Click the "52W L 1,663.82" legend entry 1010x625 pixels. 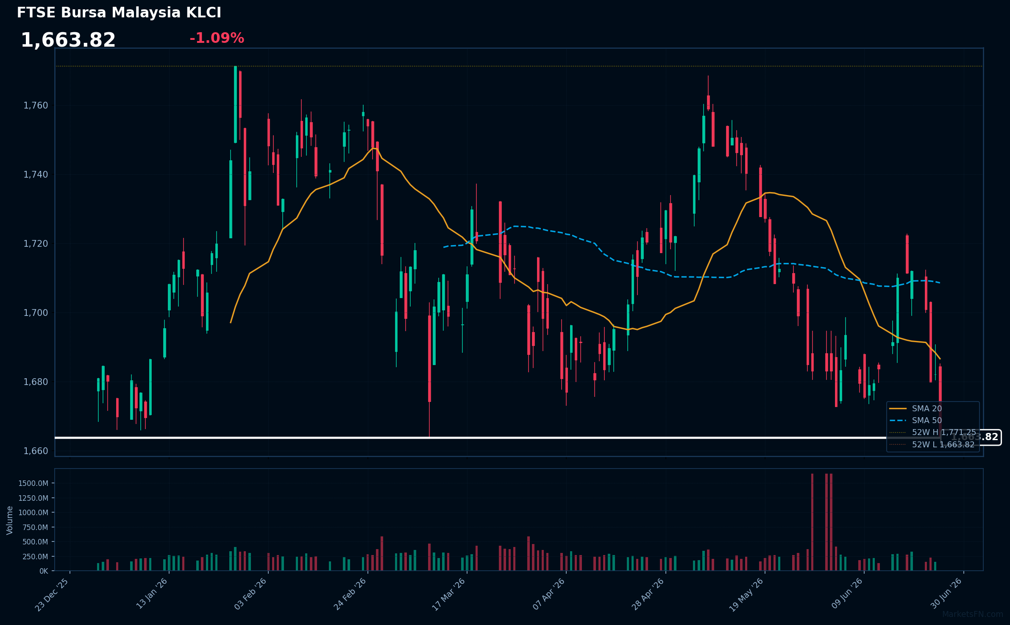pos(943,444)
